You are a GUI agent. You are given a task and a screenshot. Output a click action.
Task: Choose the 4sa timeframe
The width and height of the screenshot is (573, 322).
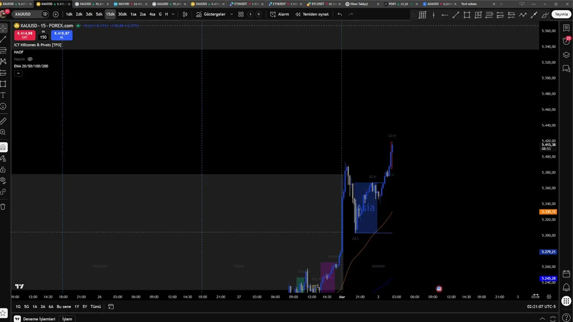[152, 14]
